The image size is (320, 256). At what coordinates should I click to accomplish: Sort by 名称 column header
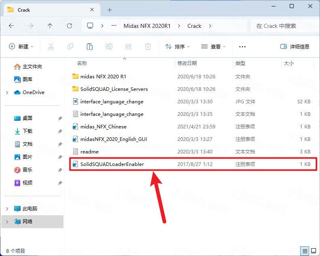tap(82, 63)
